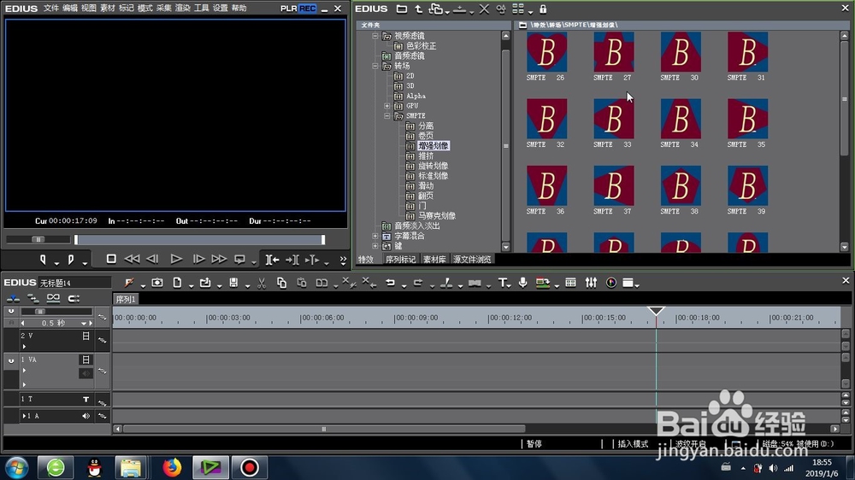Open the Vectorscope/Waveform round icon
Screen dimensions: 855x480
point(611,282)
